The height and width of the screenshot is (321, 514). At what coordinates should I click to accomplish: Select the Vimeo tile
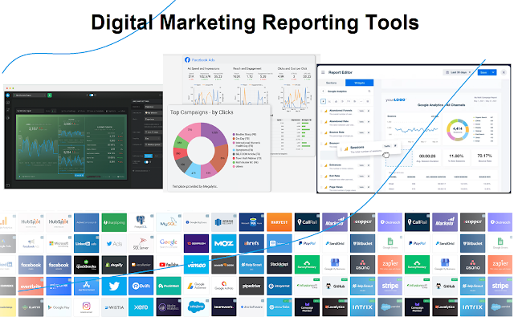click(196, 265)
